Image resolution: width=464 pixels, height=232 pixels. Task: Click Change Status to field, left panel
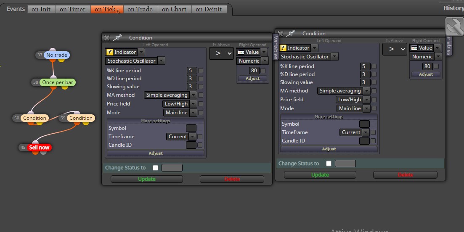click(172, 168)
